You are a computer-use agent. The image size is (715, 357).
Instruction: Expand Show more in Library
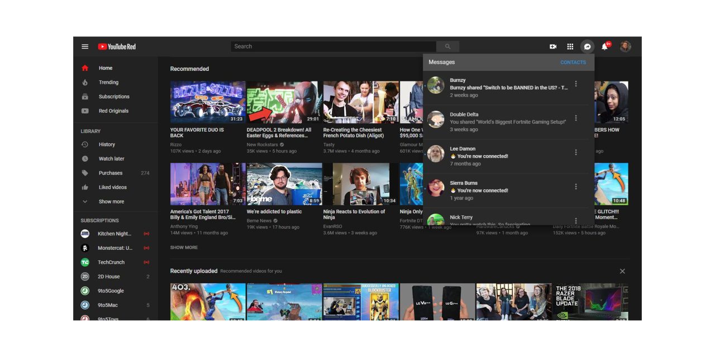pyautogui.click(x=111, y=202)
